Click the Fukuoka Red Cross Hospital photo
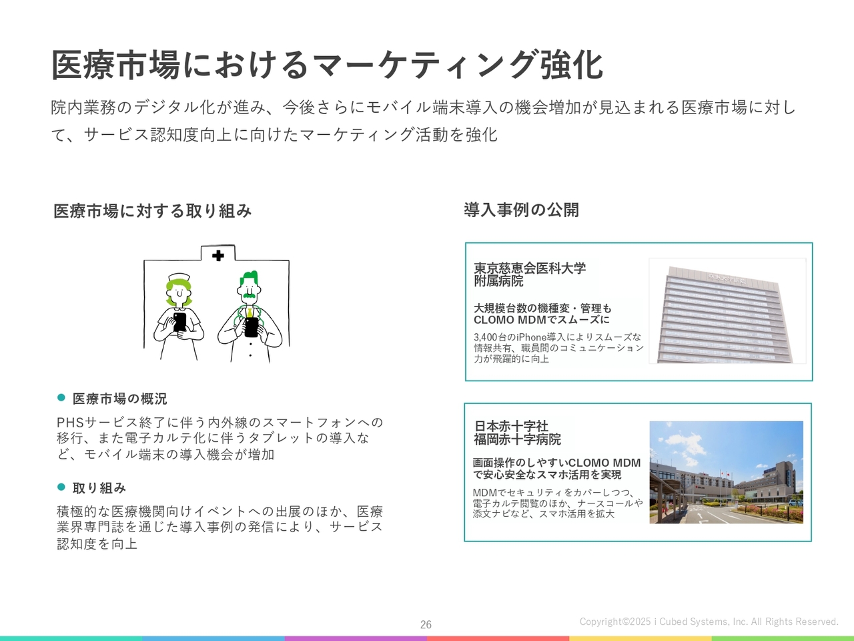 tap(727, 472)
